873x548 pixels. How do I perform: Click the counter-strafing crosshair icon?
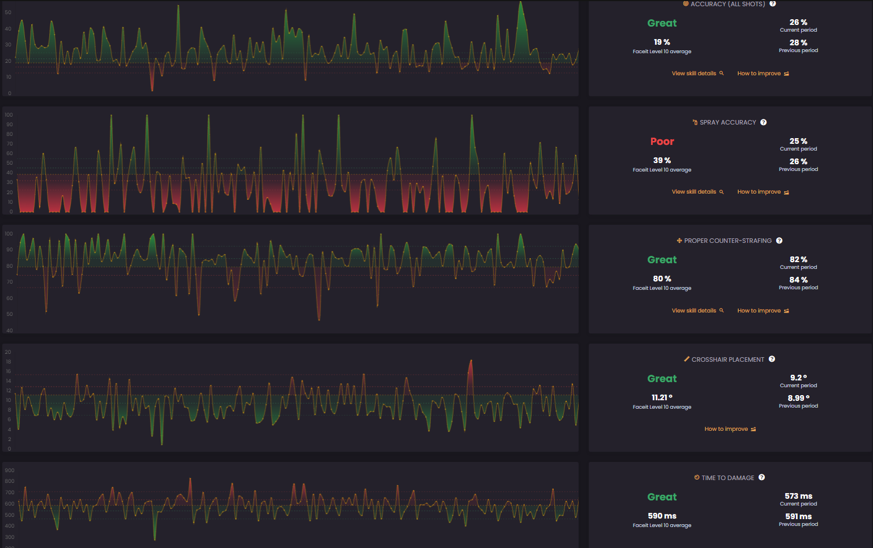pyautogui.click(x=679, y=241)
